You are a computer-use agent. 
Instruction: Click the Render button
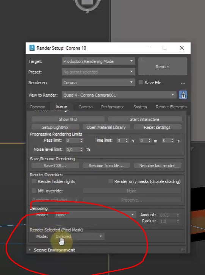[x=163, y=66]
